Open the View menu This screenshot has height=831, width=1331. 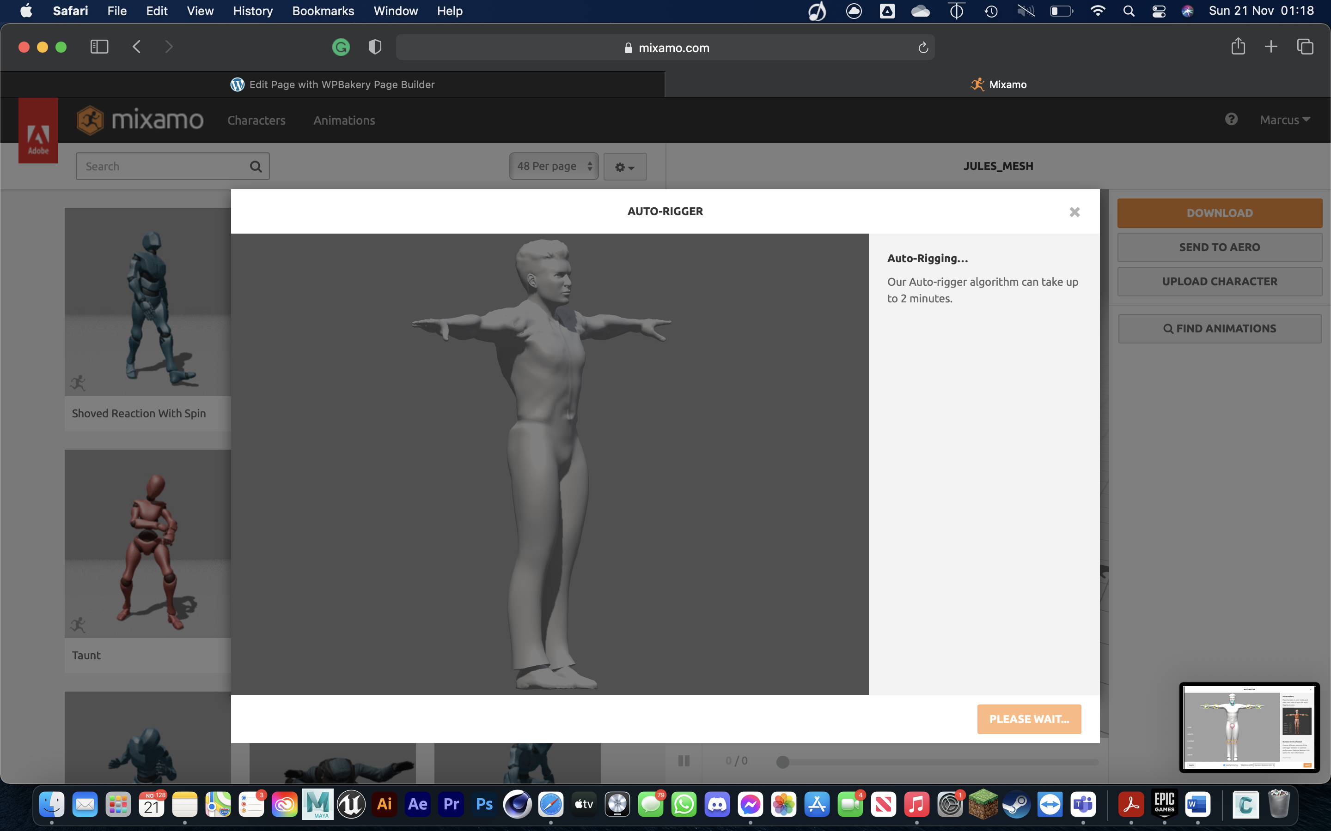200,11
